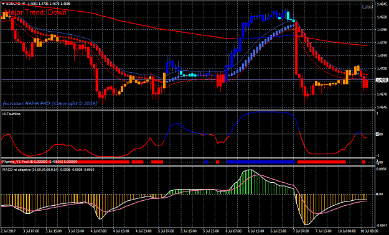Click the HAMA PAD copyright text
Screen dimensions: 389x235
point(50,104)
